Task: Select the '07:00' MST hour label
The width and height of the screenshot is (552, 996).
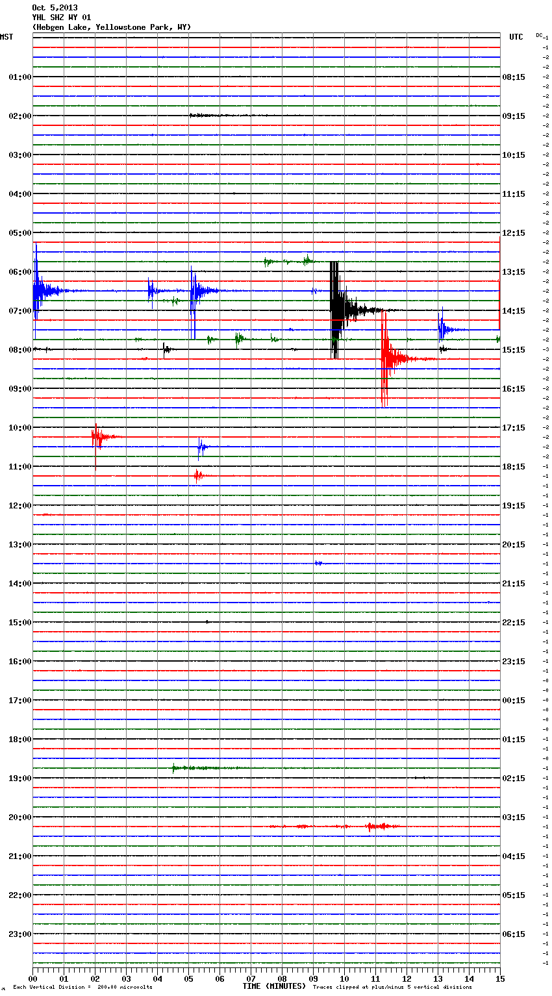Action: tap(20, 311)
